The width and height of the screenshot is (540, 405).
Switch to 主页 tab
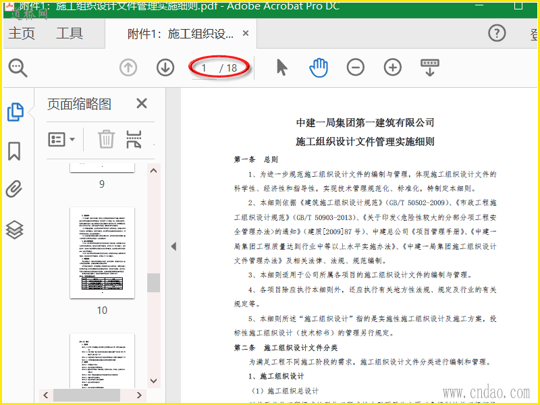22,34
